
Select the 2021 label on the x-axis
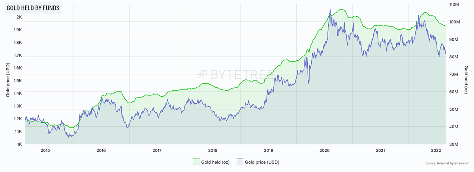pyautogui.click(x=380, y=151)
